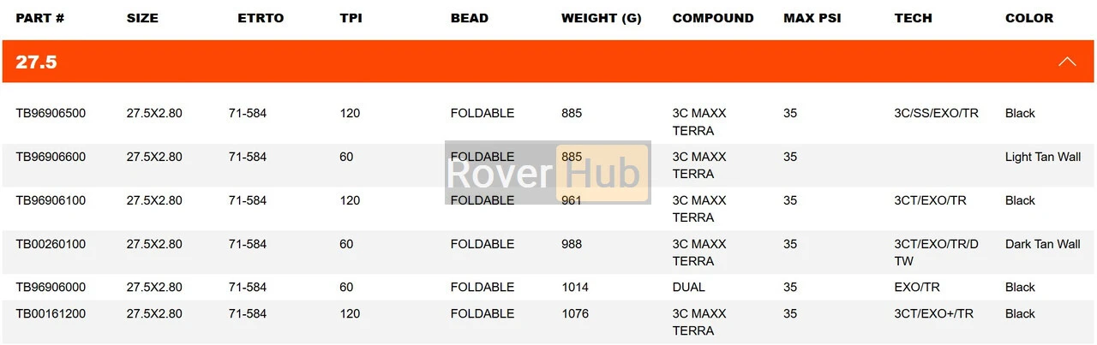The image size is (1097, 345).
Task: Select part number TB96906000
Action: (51, 287)
